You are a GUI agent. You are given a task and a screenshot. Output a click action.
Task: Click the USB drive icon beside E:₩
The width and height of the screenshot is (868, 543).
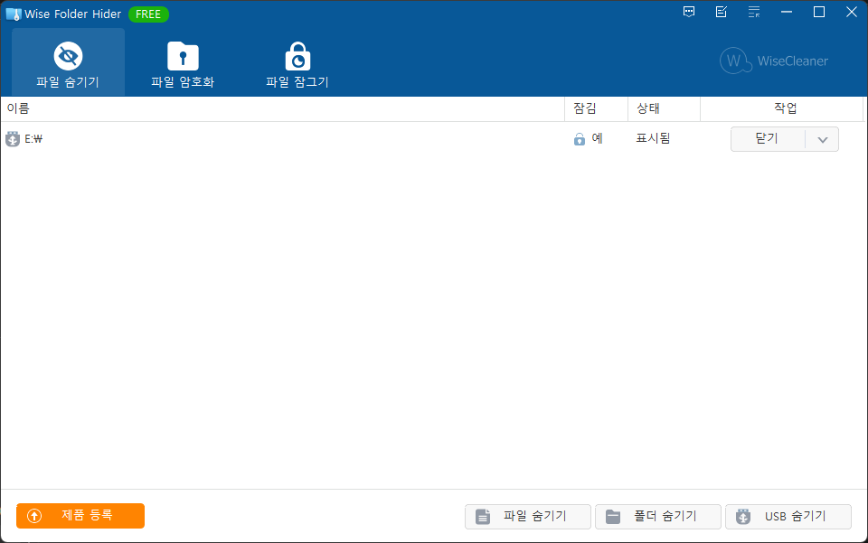click(x=13, y=139)
